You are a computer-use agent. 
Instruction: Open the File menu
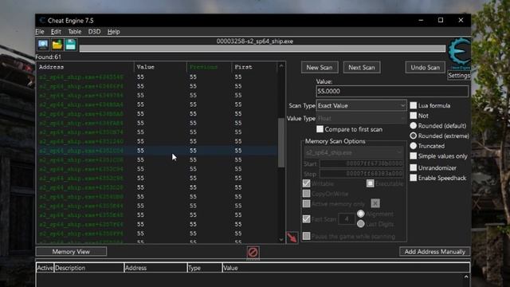pos(40,32)
